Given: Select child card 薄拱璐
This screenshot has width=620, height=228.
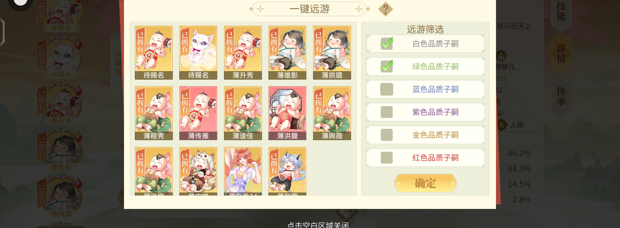Looking at the screenshot, I should 332,53.
